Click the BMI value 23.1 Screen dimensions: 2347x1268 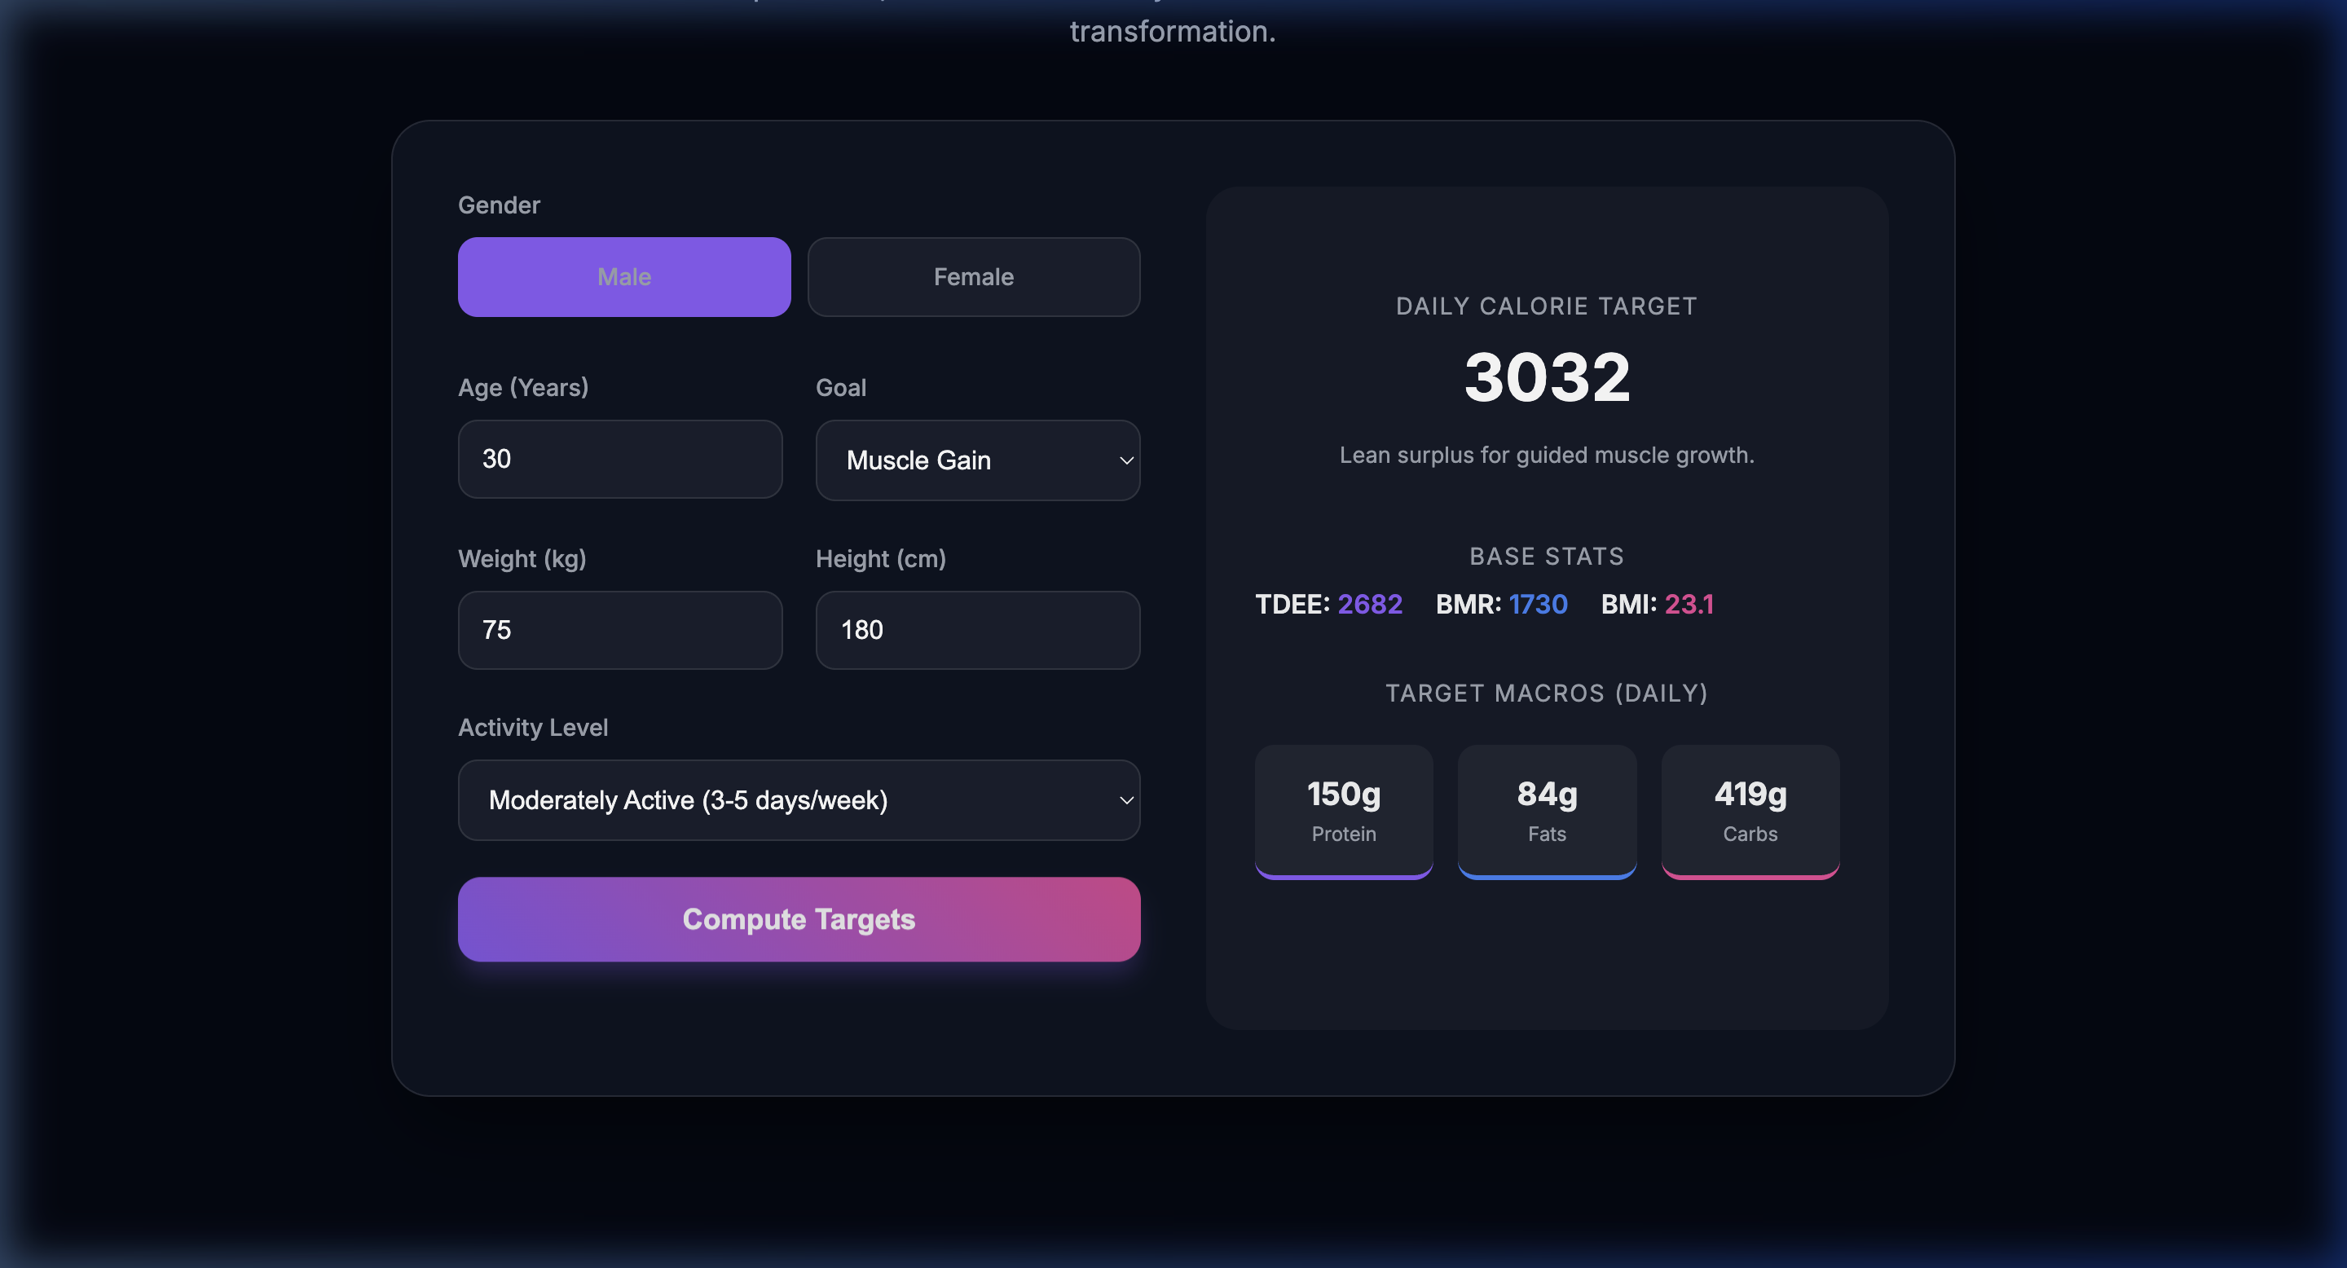coord(1689,604)
